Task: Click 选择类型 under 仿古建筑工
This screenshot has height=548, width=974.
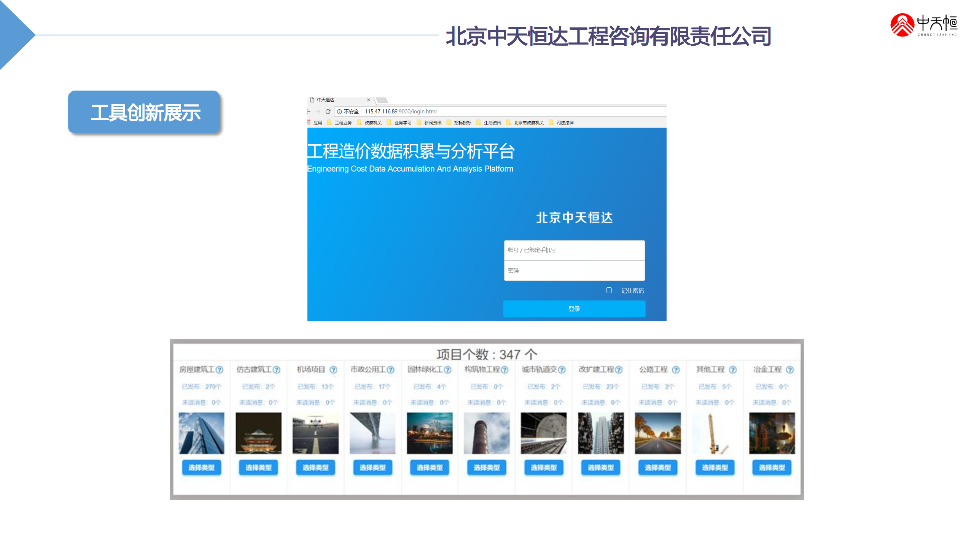Action: (259, 467)
